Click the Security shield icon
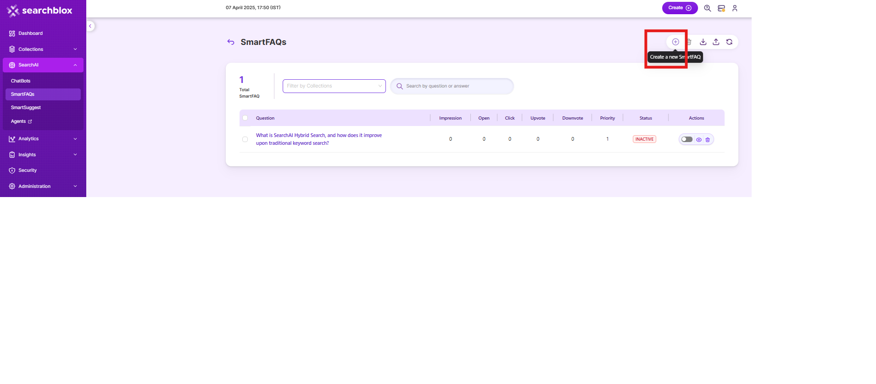Screen dimensions: 876x384 point(12,170)
